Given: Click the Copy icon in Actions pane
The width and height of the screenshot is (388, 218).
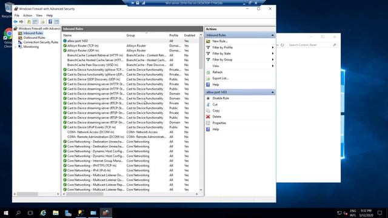Looking at the screenshot, I should click(x=208, y=111).
